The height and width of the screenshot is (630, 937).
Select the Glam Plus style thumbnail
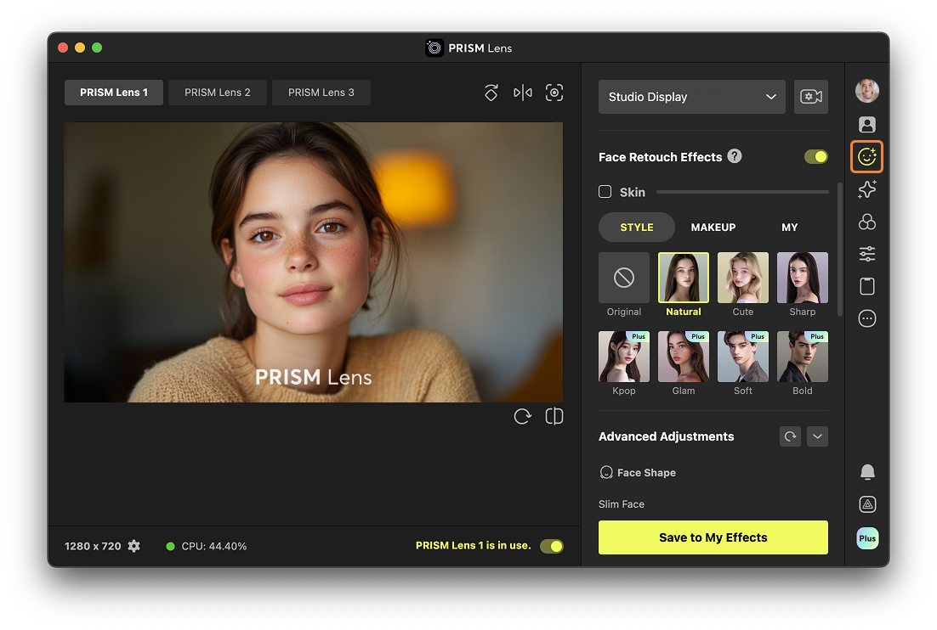tap(684, 357)
